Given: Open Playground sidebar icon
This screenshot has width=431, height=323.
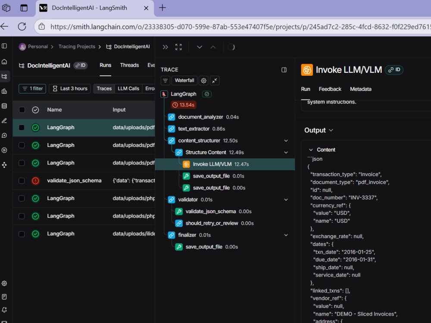Looking at the screenshot, I should [x=4, y=150].
